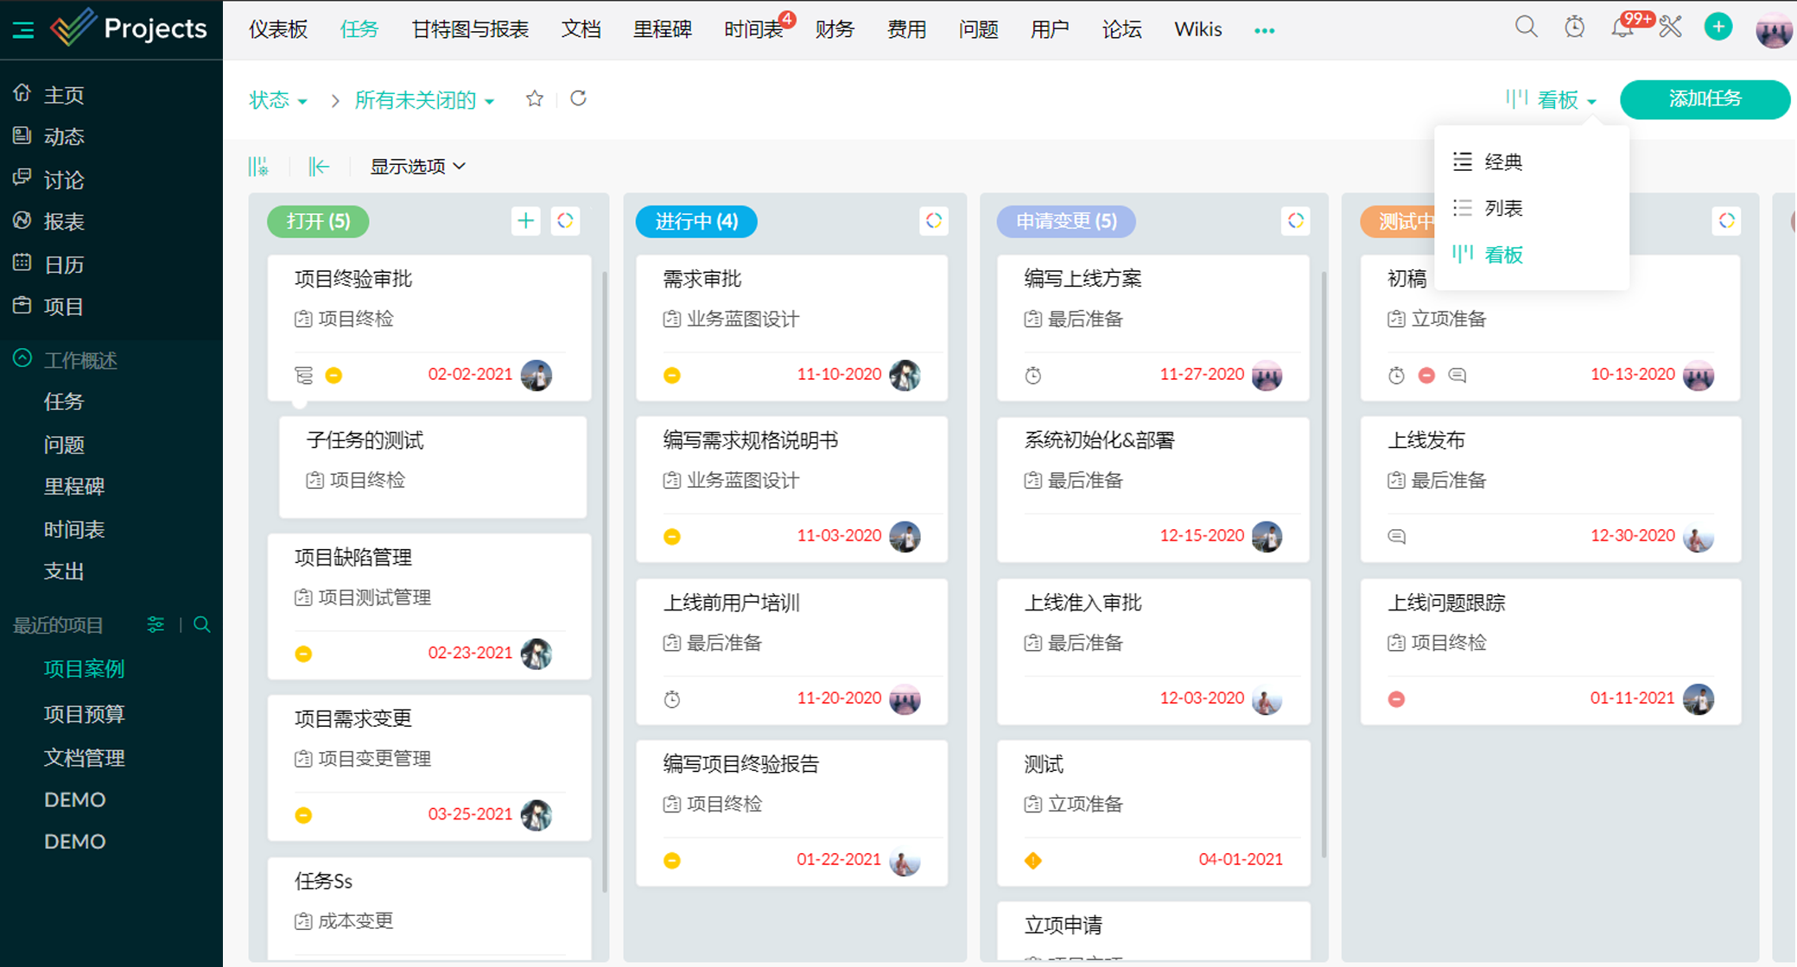Collapse the 工作概述 sidebar section
This screenshot has width=1797, height=967.
22,359
